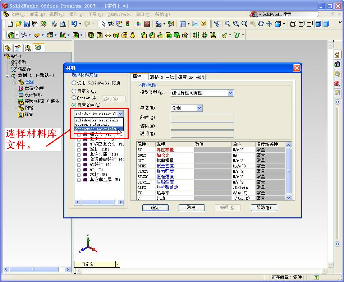This screenshot has width=344, height=282.
Task: Click the Hidden Lines Removed display icon
Action: 310,24
